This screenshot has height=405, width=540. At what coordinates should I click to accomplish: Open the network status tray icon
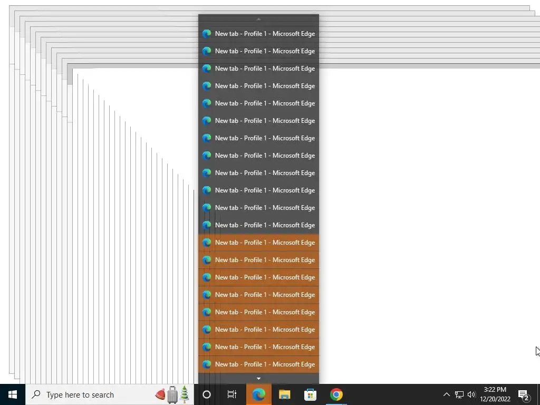click(459, 394)
